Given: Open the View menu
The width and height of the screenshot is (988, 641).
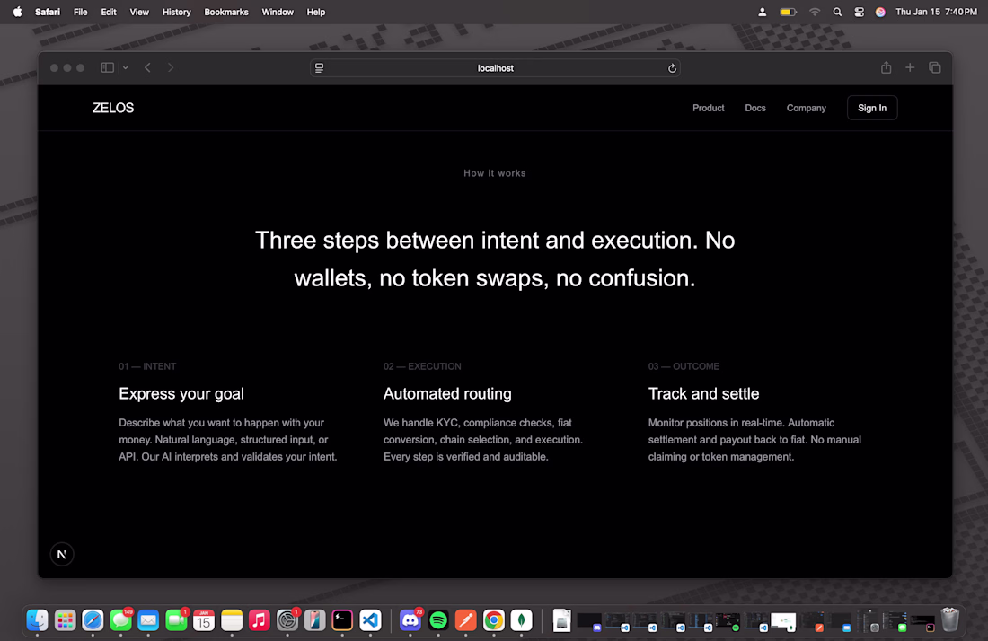Looking at the screenshot, I should pos(139,12).
